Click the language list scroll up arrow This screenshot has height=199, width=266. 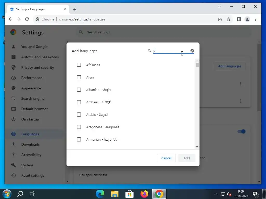(197, 61)
